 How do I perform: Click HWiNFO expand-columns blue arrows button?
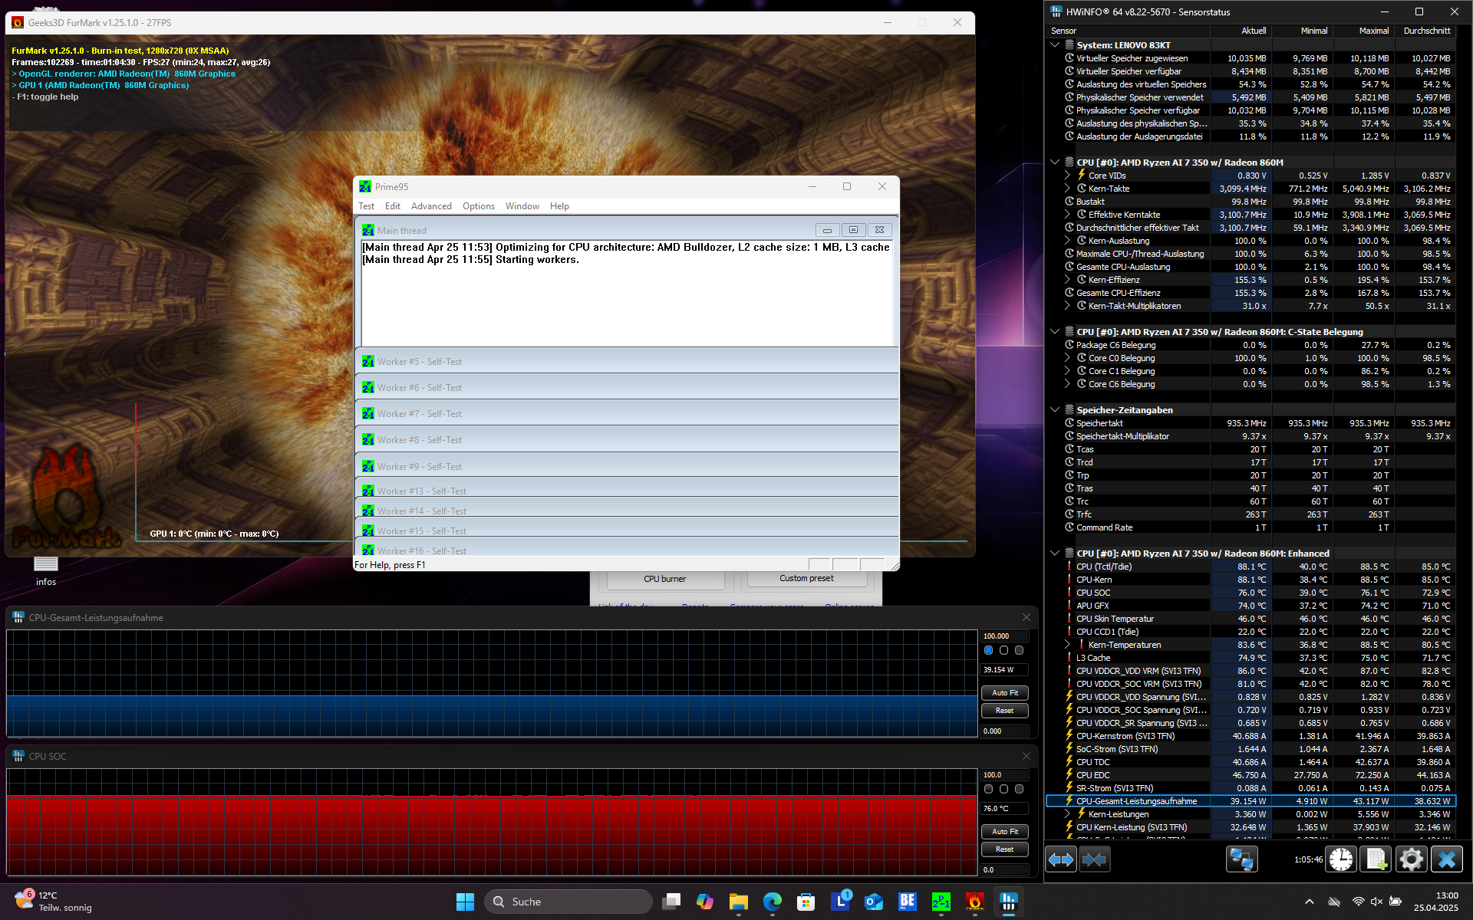click(1061, 859)
